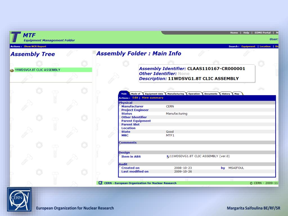288x216 pixels.
Task: Click Show NCR Report link
Action: (35, 46)
